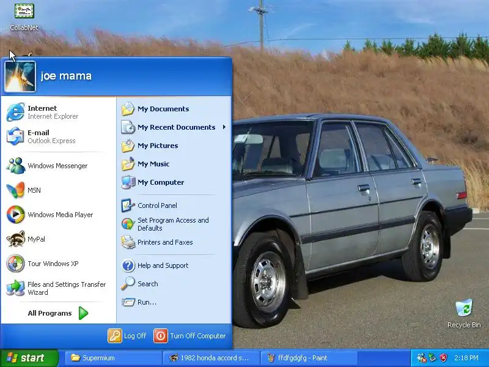Screen dimensions: 489x367
Task: Click the 2:18 PM taskbar clock
Action: click(x=466, y=358)
